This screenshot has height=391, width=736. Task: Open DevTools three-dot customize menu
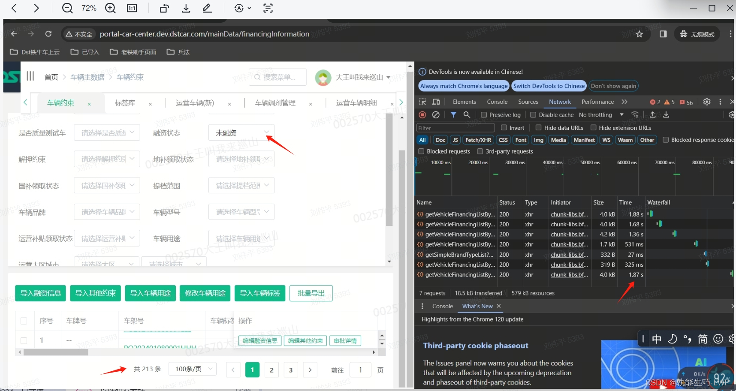(720, 102)
